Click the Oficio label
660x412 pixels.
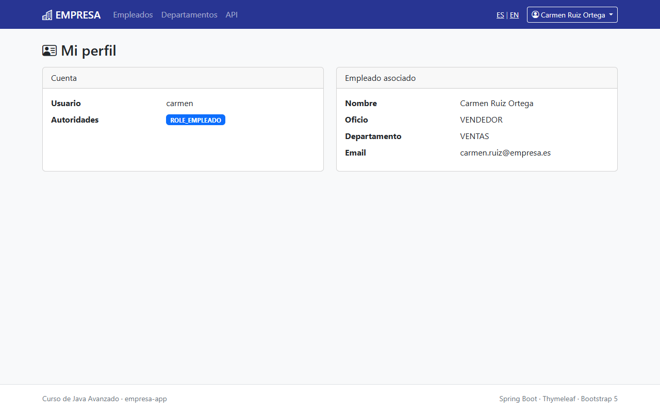point(356,120)
